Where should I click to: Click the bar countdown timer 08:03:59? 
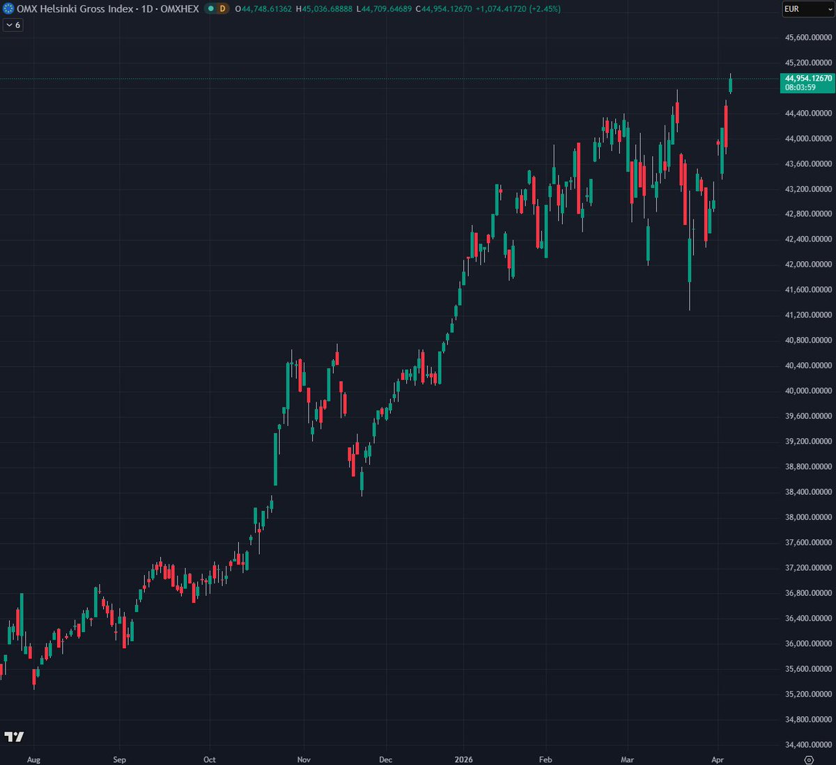click(x=800, y=88)
